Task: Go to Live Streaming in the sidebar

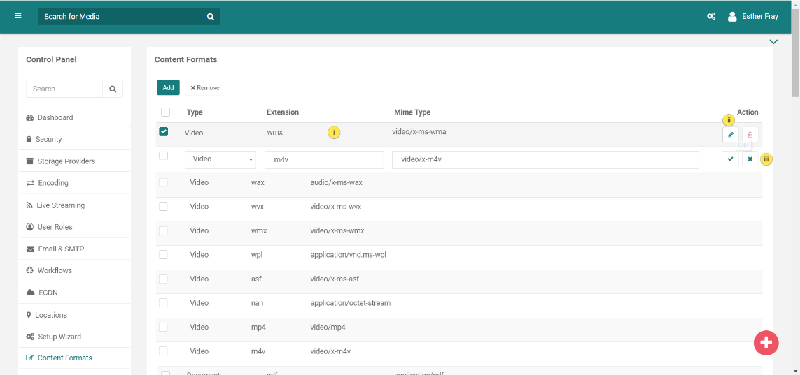Action: (x=60, y=205)
